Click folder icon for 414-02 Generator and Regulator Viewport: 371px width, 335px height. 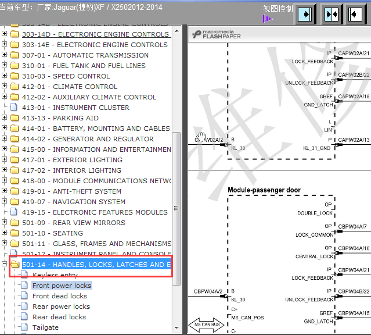(15, 138)
